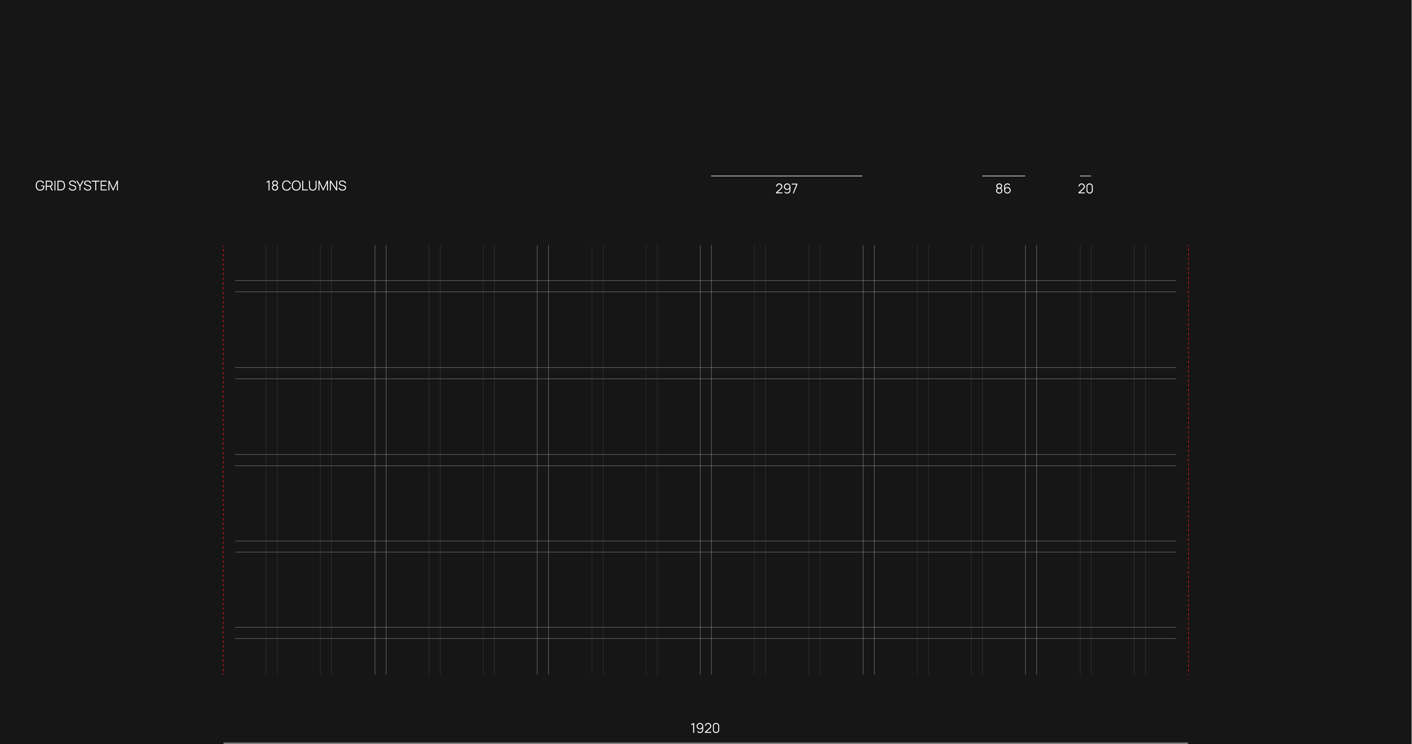Click the GRID SYSTEM heading text
Viewport: 1412px width, 744px height.
coord(77,186)
